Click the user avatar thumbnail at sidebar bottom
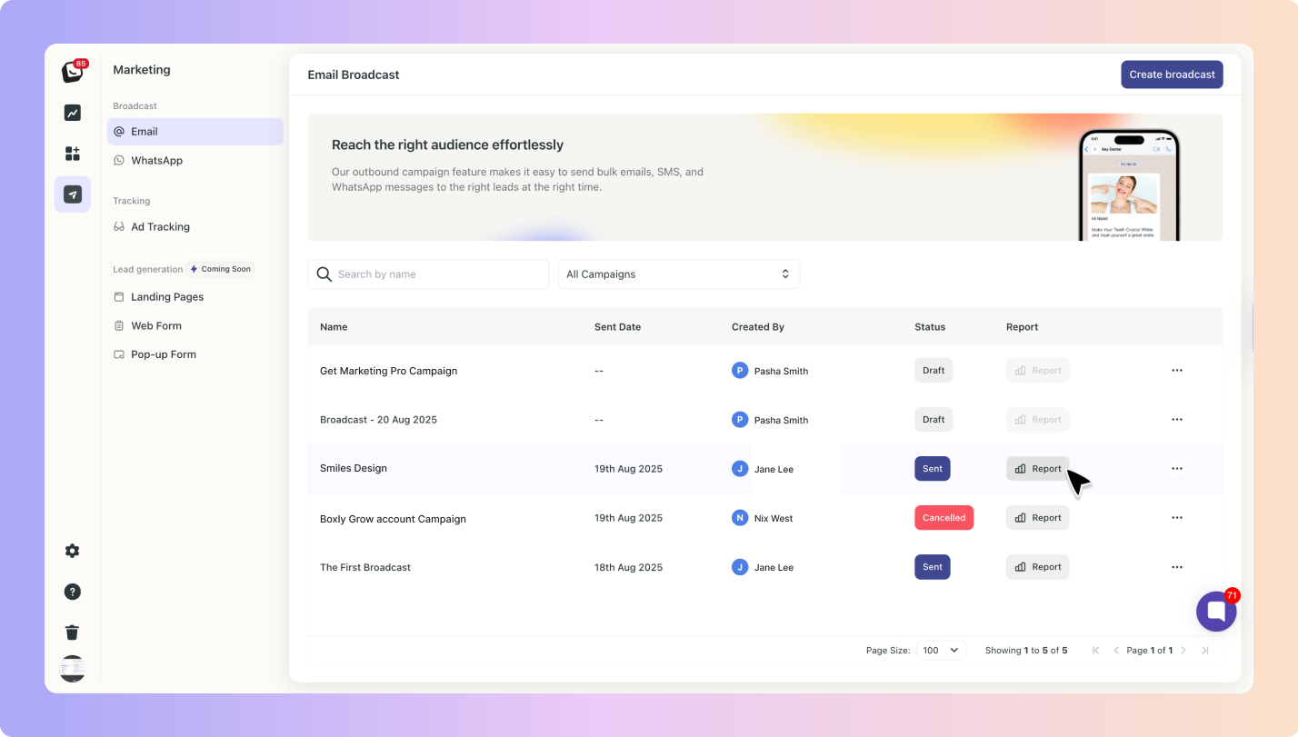 [x=73, y=669]
